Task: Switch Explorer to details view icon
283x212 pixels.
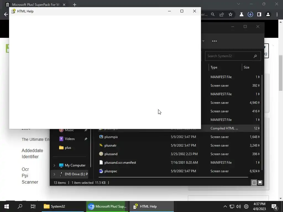Action: tap(254, 183)
